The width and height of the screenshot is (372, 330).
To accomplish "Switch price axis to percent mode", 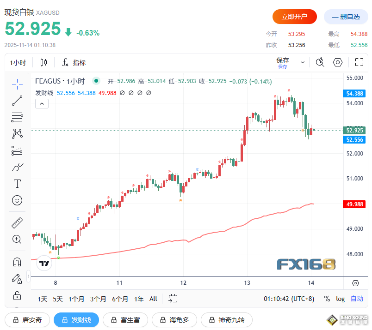I will pyautogui.click(x=326, y=299).
